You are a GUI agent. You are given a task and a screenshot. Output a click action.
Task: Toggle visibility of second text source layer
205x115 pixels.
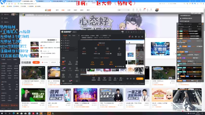click(62, 43)
